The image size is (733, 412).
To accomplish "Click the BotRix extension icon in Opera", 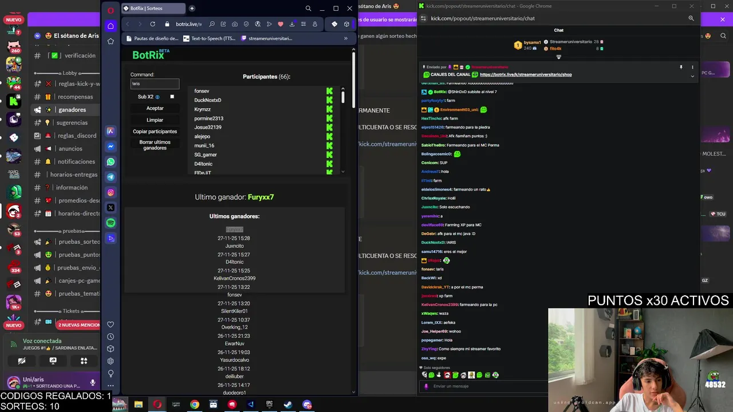I will point(334,24).
